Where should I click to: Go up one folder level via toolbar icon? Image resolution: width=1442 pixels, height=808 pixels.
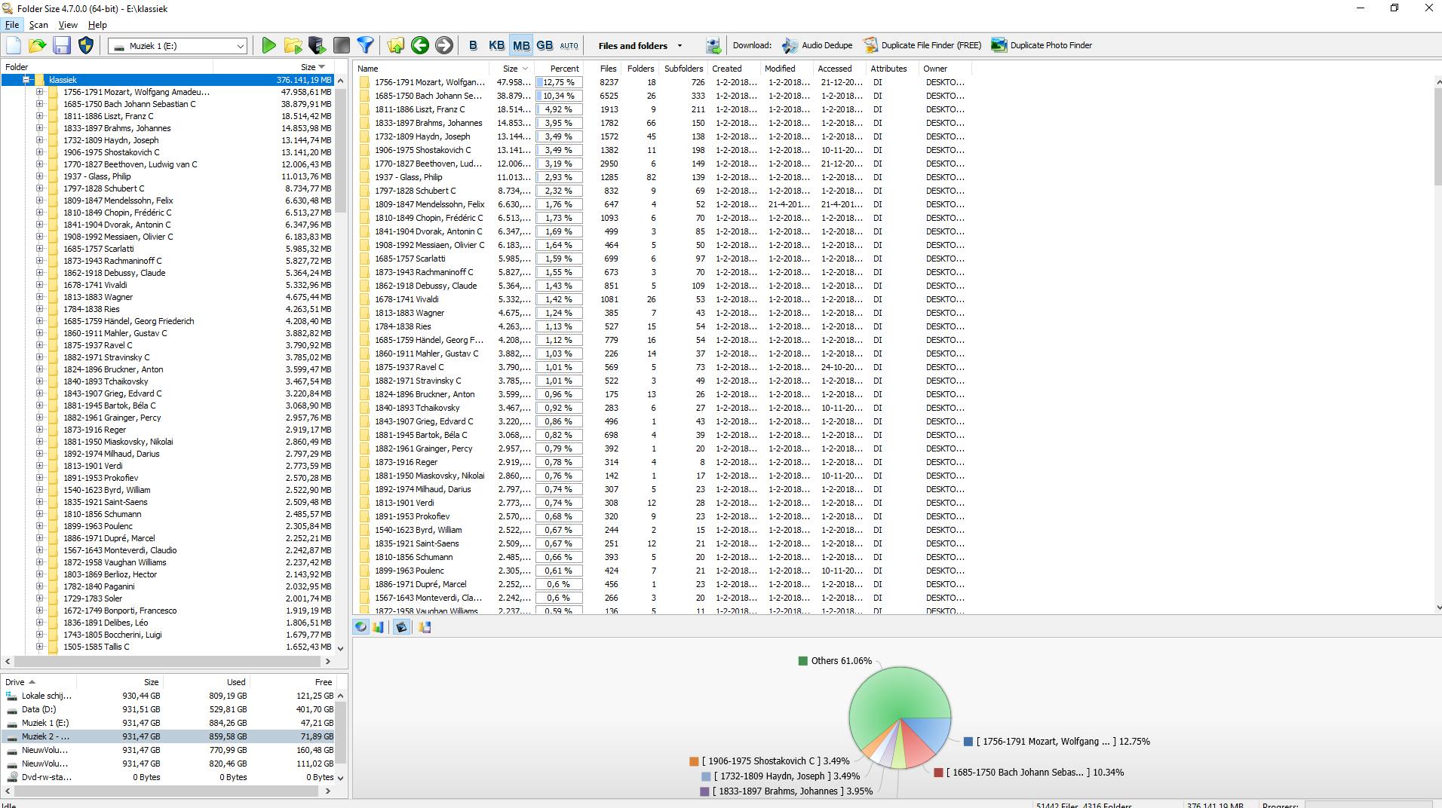click(396, 45)
